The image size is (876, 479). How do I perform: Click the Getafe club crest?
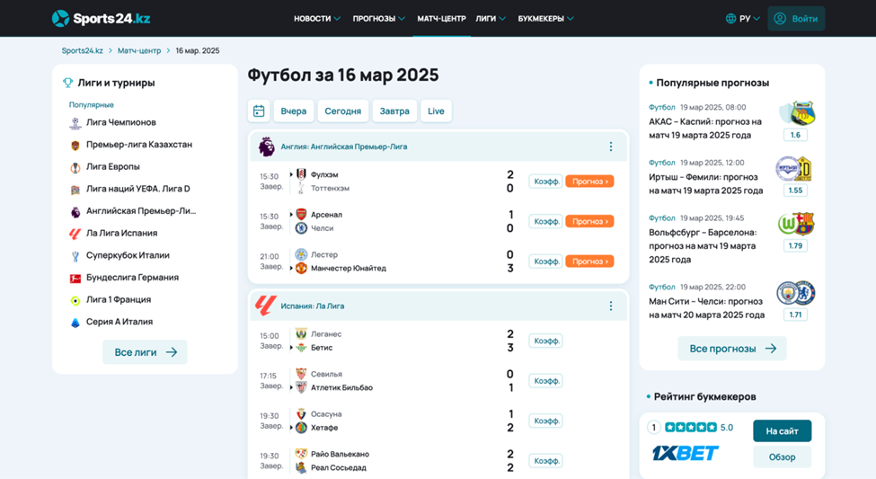coord(301,428)
